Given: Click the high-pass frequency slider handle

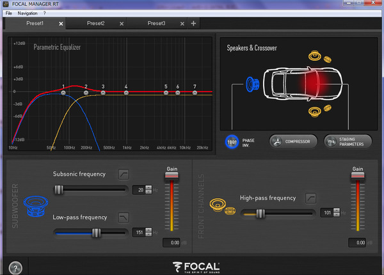Looking at the screenshot, I should click(260, 213).
